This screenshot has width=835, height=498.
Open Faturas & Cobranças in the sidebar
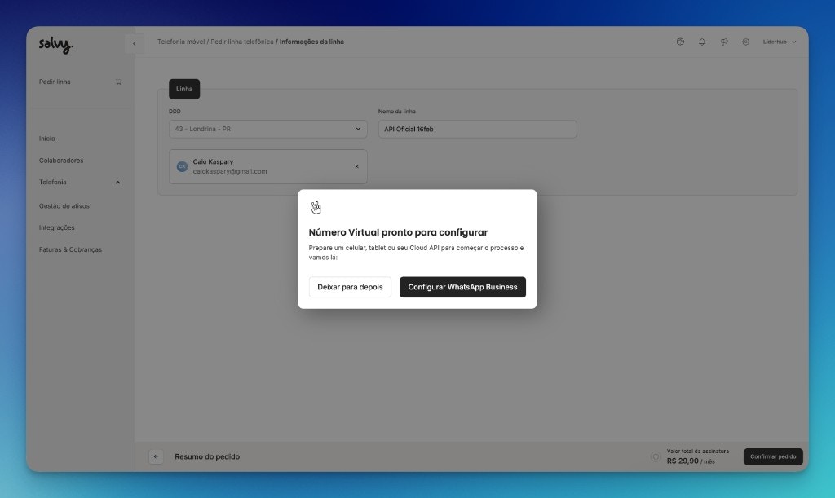coord(70,249)
